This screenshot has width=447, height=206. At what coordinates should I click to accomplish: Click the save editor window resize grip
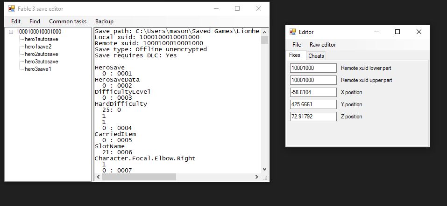pos(265,178)
